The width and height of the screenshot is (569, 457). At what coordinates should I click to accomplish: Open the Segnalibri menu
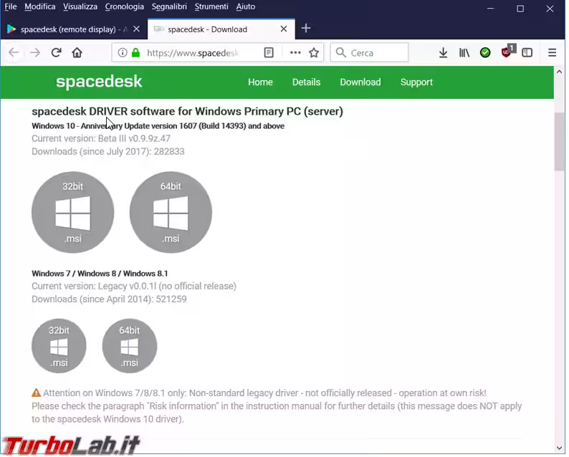point(169,6)
